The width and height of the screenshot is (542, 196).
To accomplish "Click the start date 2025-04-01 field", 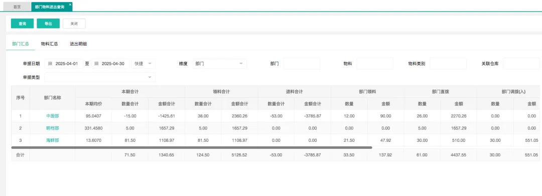I will click(x=64, y=64).
